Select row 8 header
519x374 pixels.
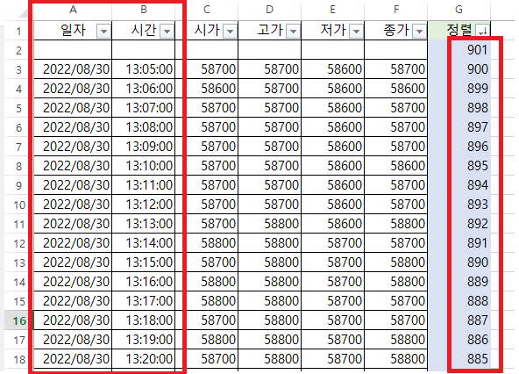pos(19,166)
